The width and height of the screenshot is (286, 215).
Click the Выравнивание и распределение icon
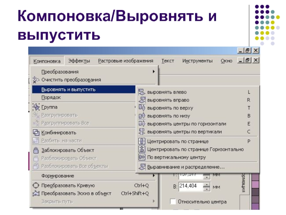tap(142, 167)
